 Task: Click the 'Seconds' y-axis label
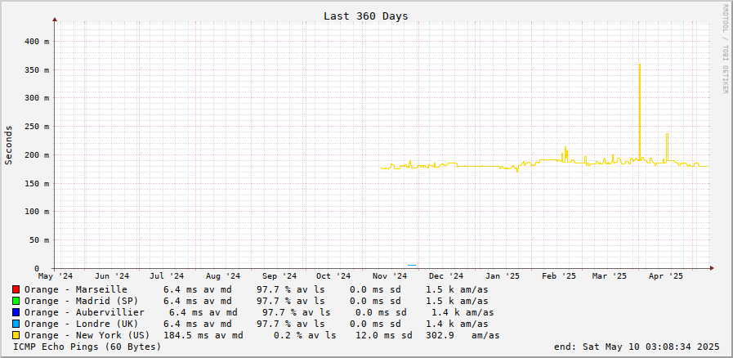click(8, 145)
